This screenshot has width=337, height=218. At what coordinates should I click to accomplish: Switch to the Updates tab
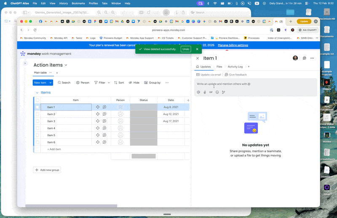pyautogui.click(x=203, y=67)
